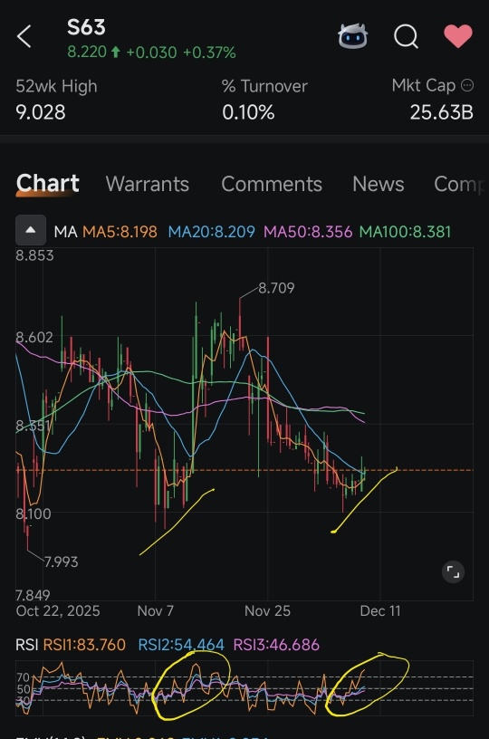Open the Comments tab

(272, 184)
